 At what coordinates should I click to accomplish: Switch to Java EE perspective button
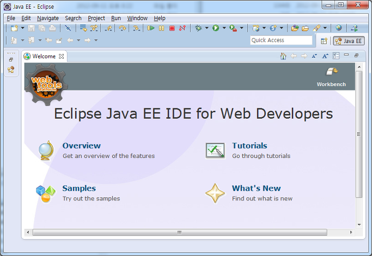pos(349,41)
